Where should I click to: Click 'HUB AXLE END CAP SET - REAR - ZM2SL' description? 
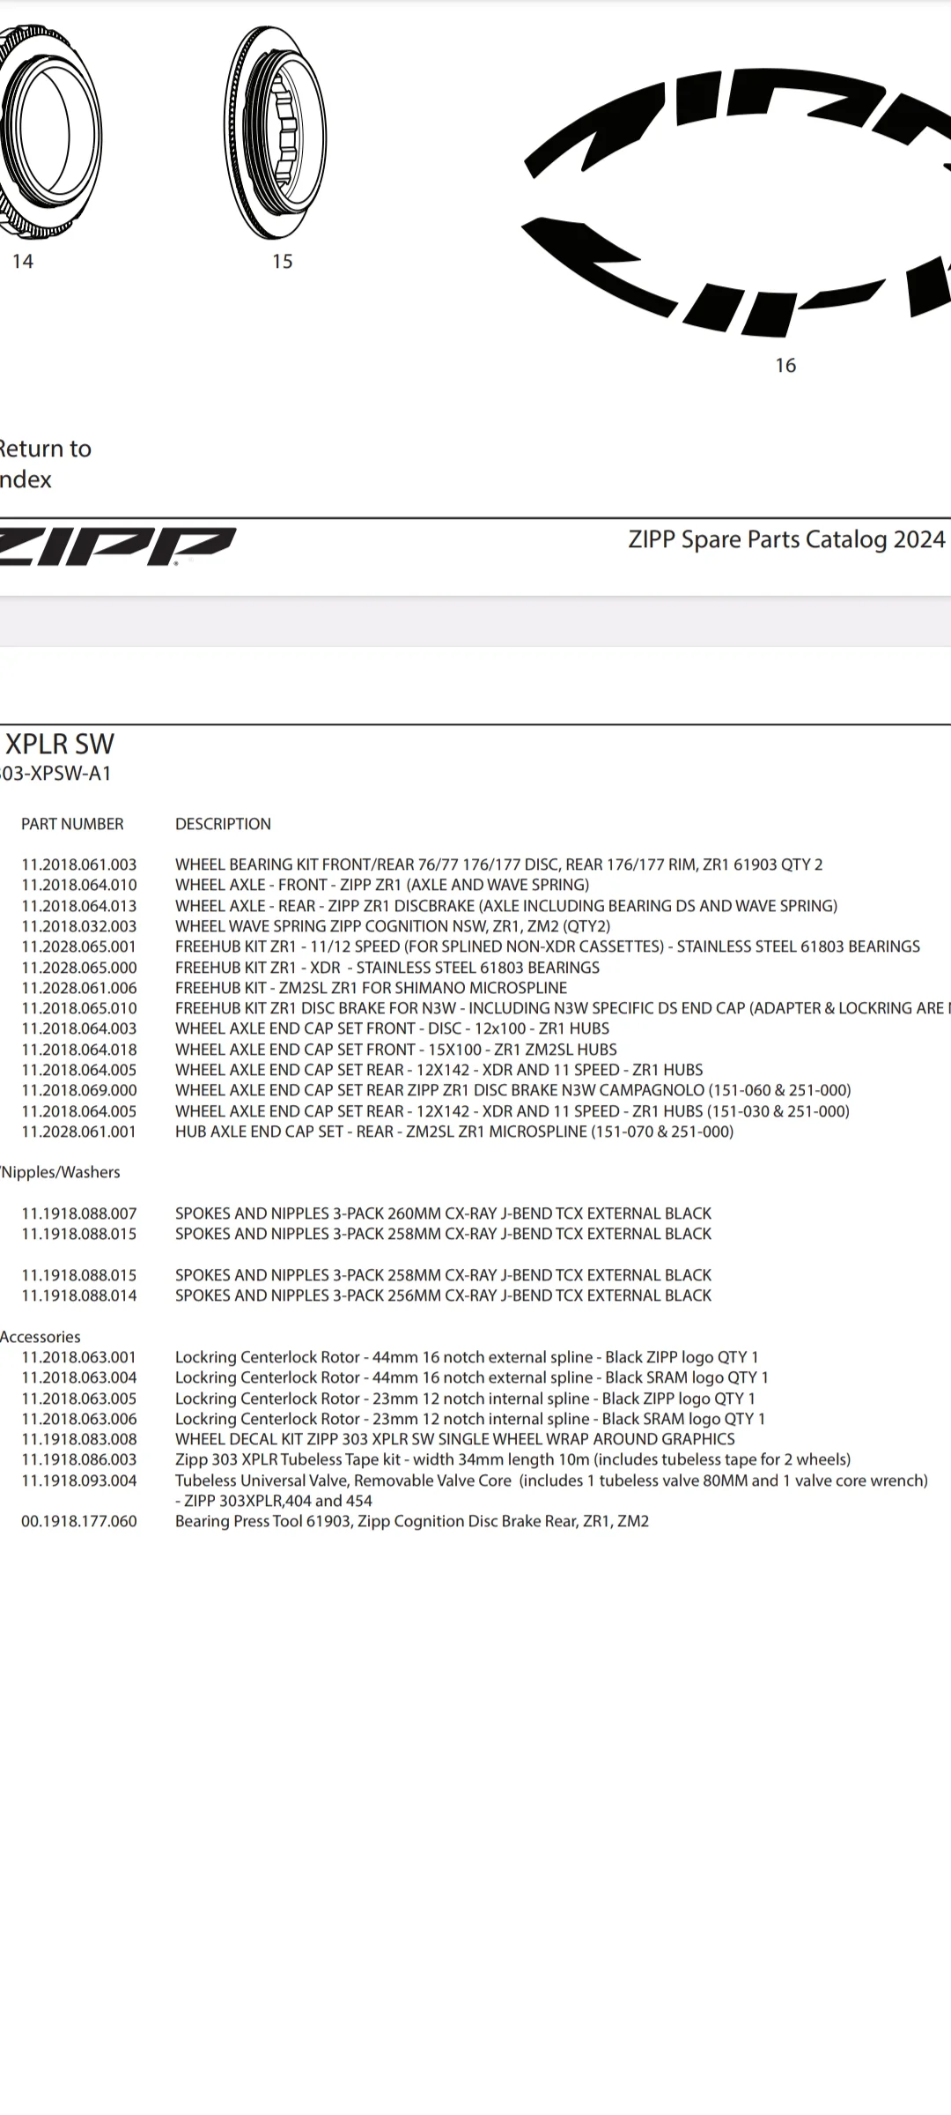(x=454, y=1132)
